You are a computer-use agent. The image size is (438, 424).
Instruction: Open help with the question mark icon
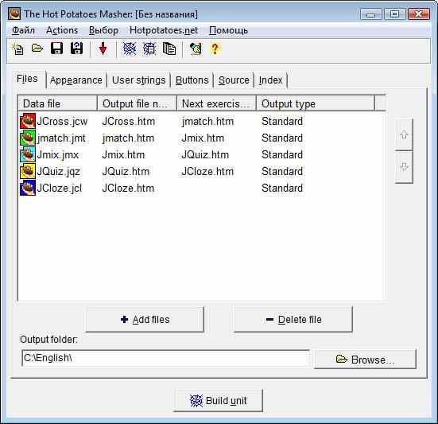215,49
